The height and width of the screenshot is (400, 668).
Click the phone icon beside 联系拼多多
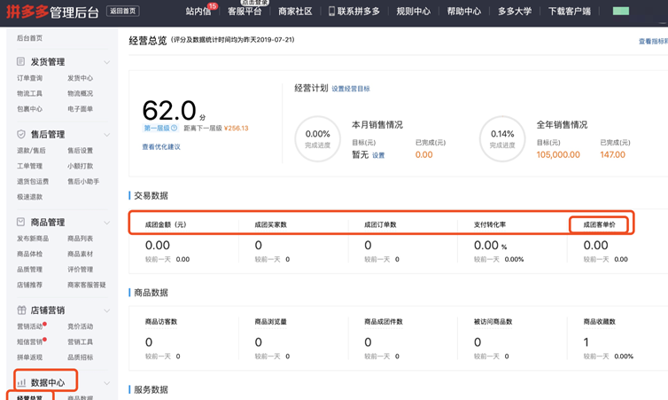[x=331, y=12]
